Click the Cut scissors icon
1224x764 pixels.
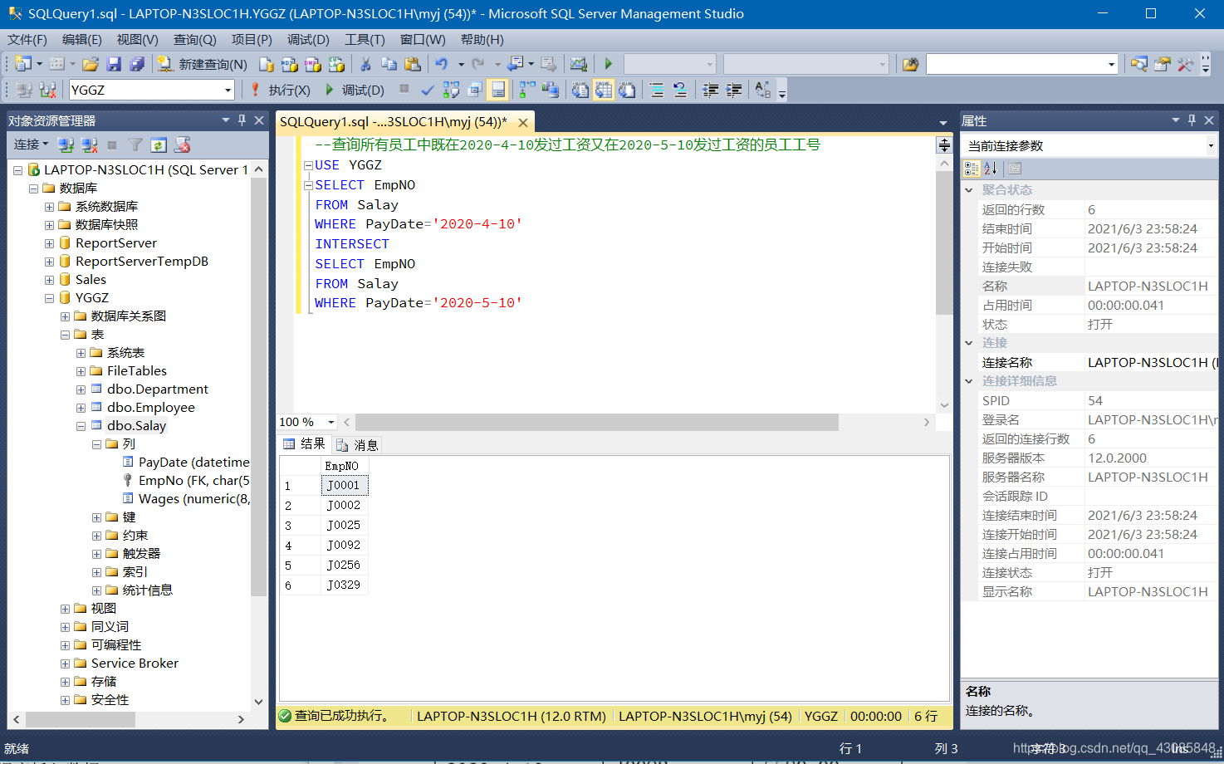[x=365, y=64]
